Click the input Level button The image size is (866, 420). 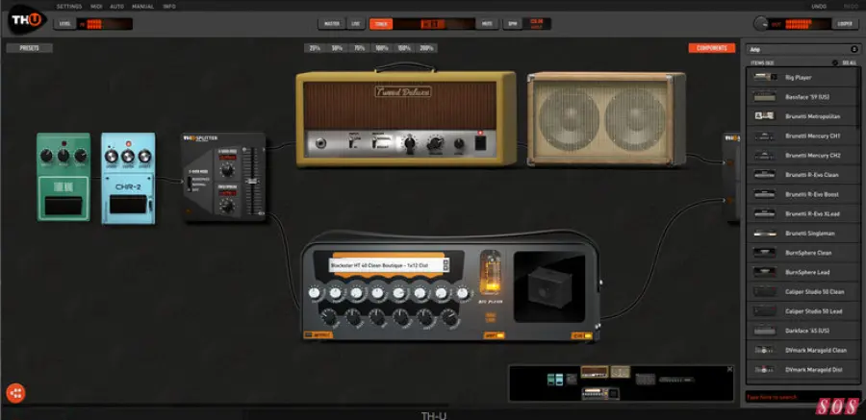pyautogui.click(x=64, y=24)
